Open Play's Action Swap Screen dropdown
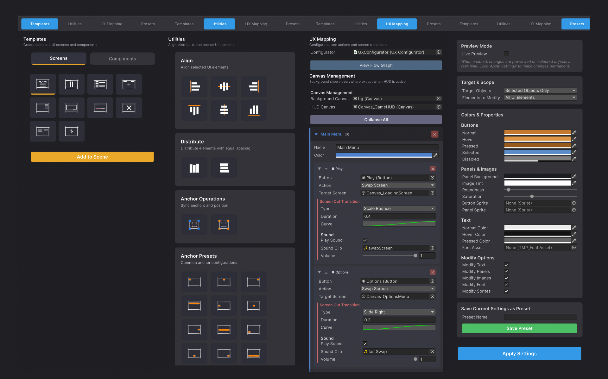This screenshot has width=608, height=379. (x=398, y=185)
